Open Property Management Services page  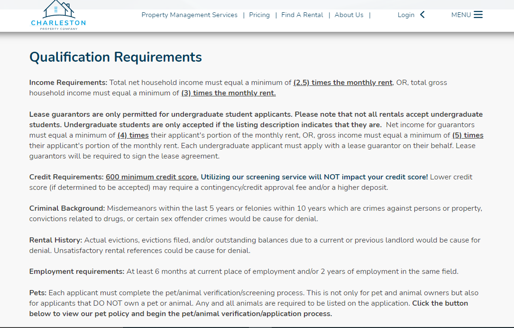190,15
